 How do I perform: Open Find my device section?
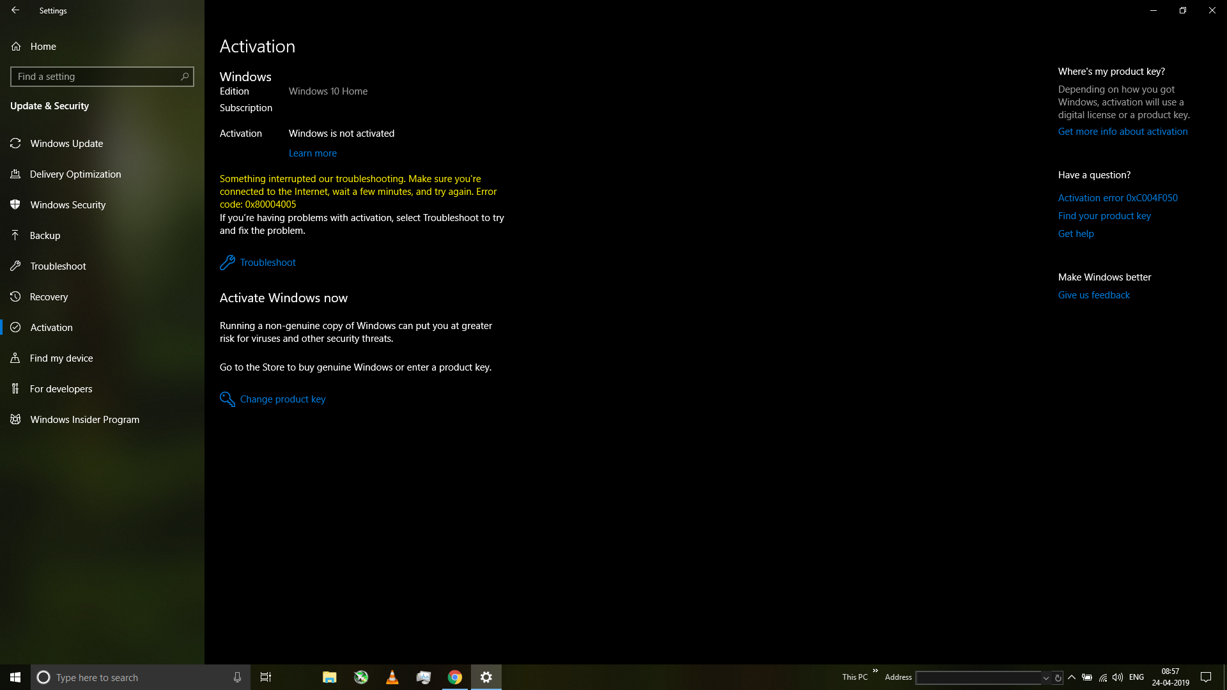[x=102, y=358]
